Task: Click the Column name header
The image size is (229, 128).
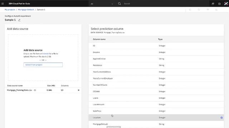Action: (x=99, y=39)
